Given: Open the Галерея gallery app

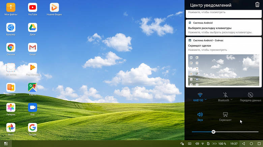Looking at the screenshot, I should point(11,107).
